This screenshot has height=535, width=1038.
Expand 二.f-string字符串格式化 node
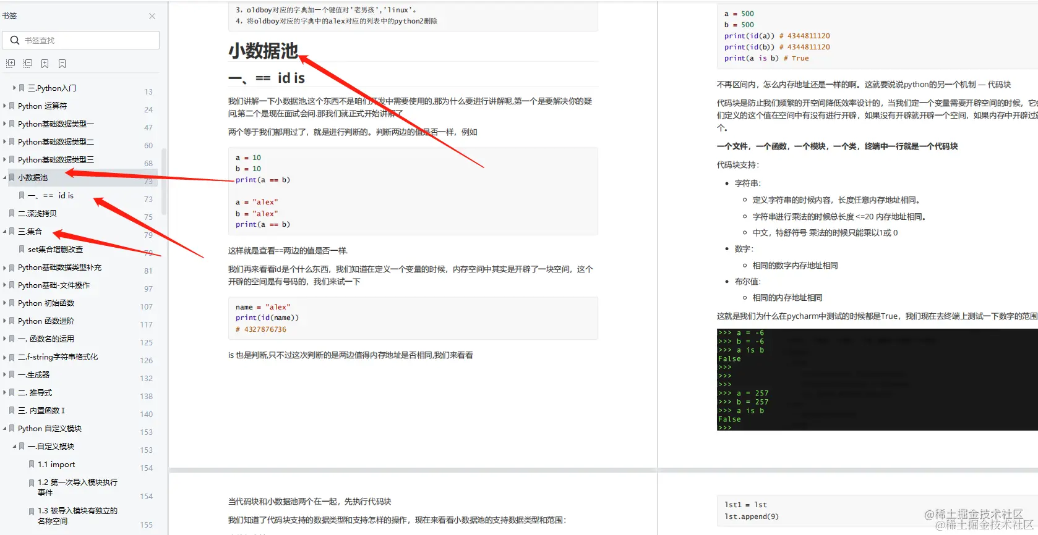(4, 357)
